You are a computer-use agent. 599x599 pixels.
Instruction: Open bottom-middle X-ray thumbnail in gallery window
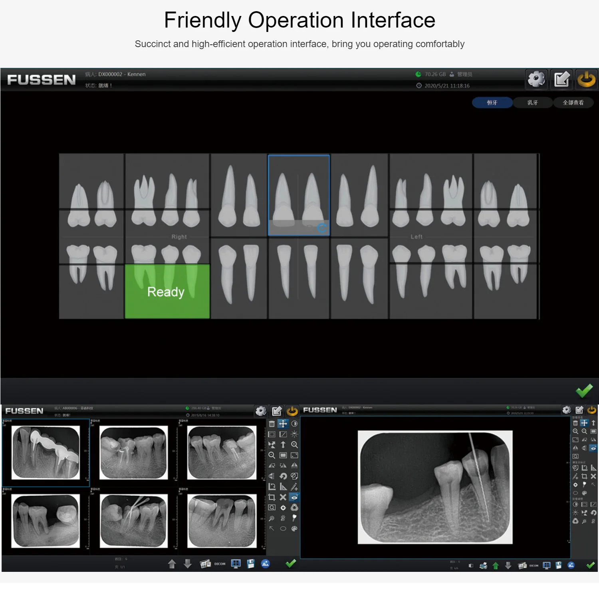coord(134,521)
